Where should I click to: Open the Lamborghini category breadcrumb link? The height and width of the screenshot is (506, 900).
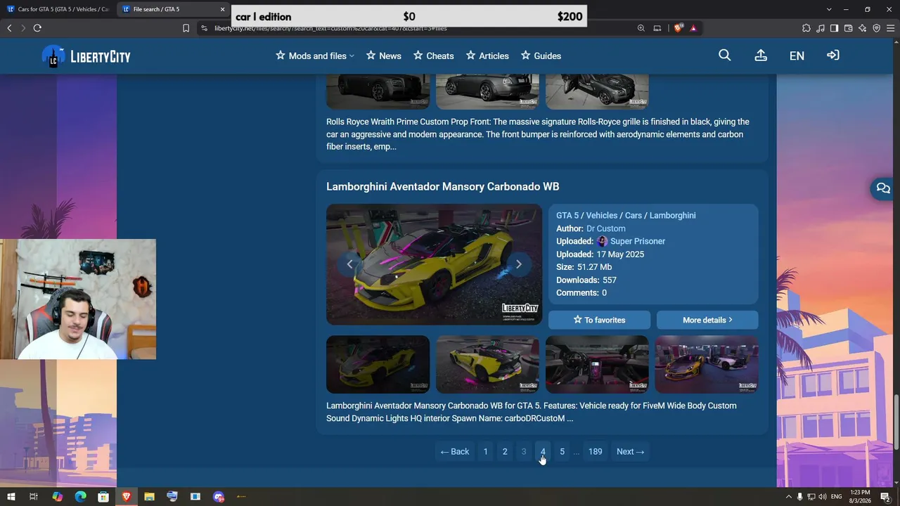pos(673,216)
